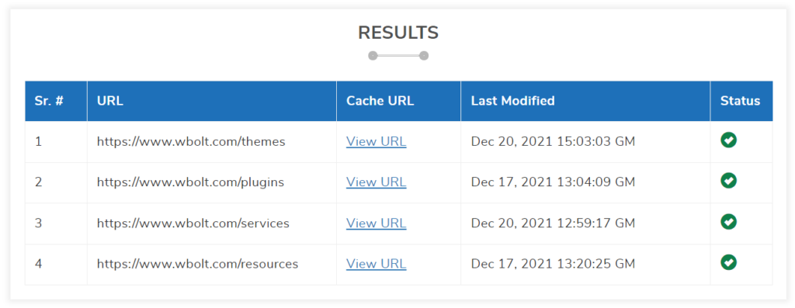795x308 pixels.
Task: Open View URL link for resources page
Action: pos(377,264)
